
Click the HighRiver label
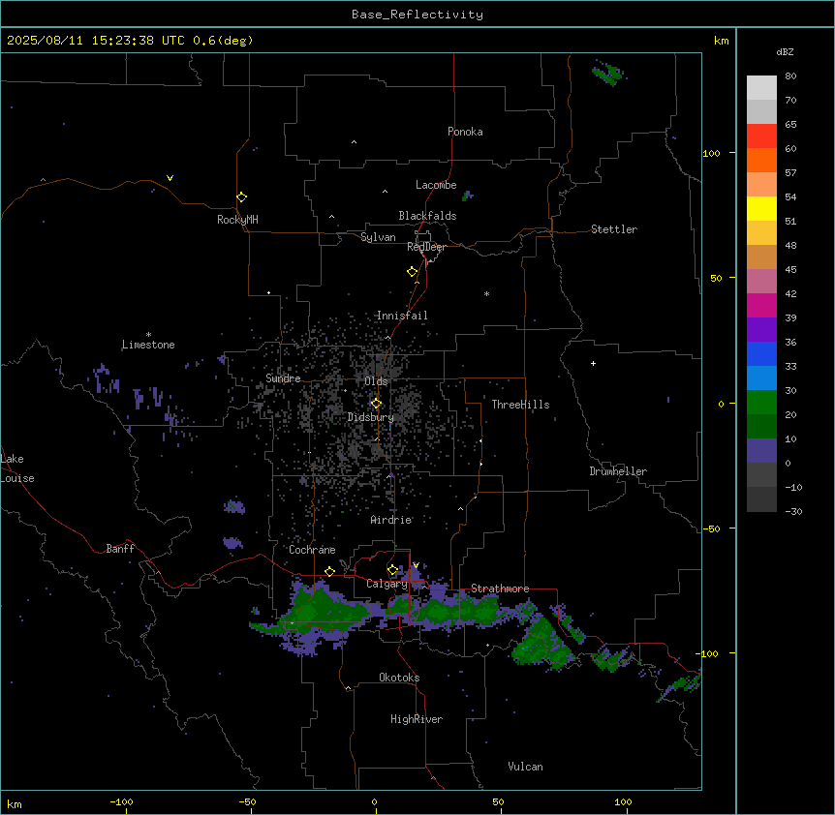(x=417, y=719)
